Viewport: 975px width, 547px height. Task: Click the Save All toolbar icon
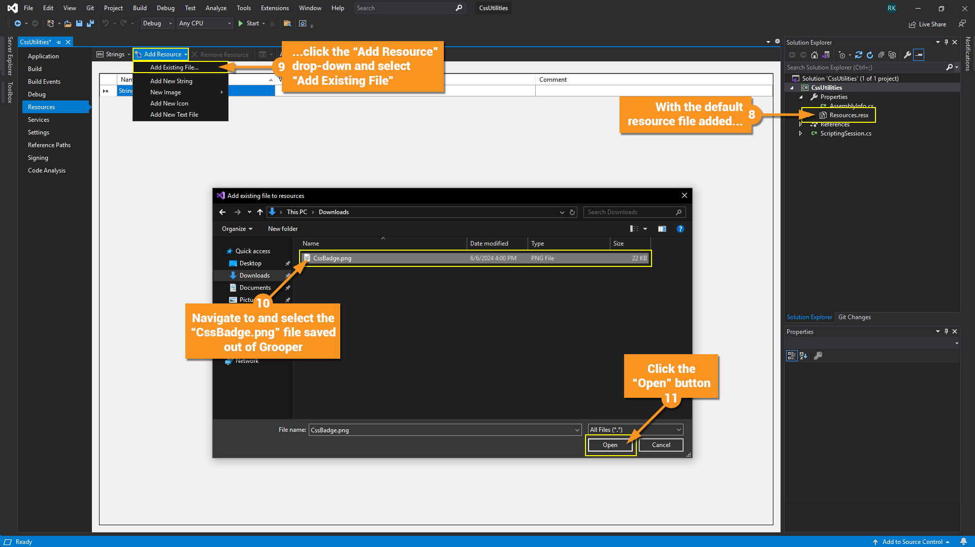[x=90, y=23]
